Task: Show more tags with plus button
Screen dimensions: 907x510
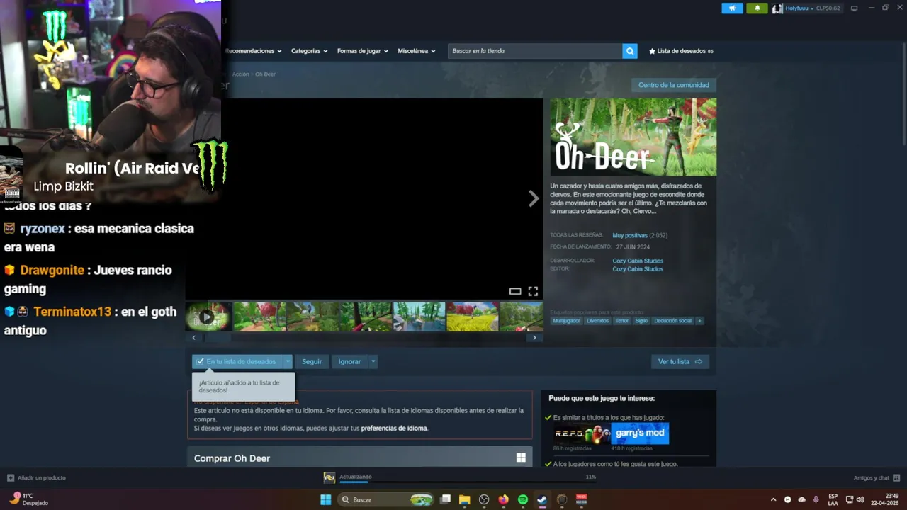Action: tap(699, 321)
